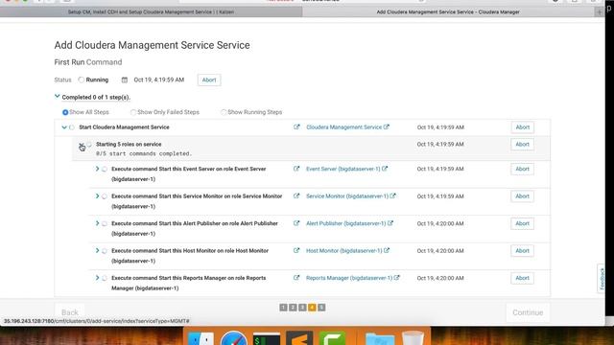The height and width of the screenshot is (345, 614).
Task: Select Show Running Steps radio button
Action: pyautogui.click(x=224, y=112)
